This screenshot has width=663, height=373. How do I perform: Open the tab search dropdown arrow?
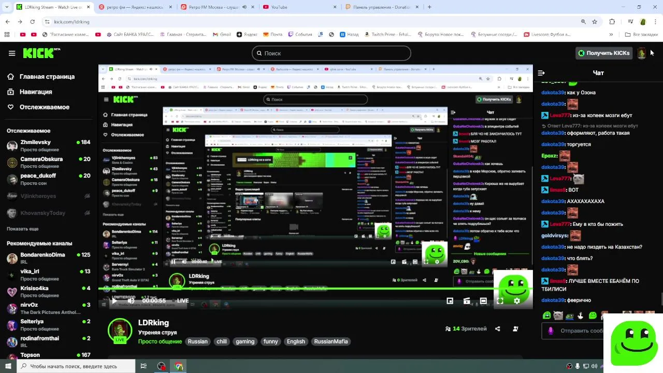coord(7,7)
